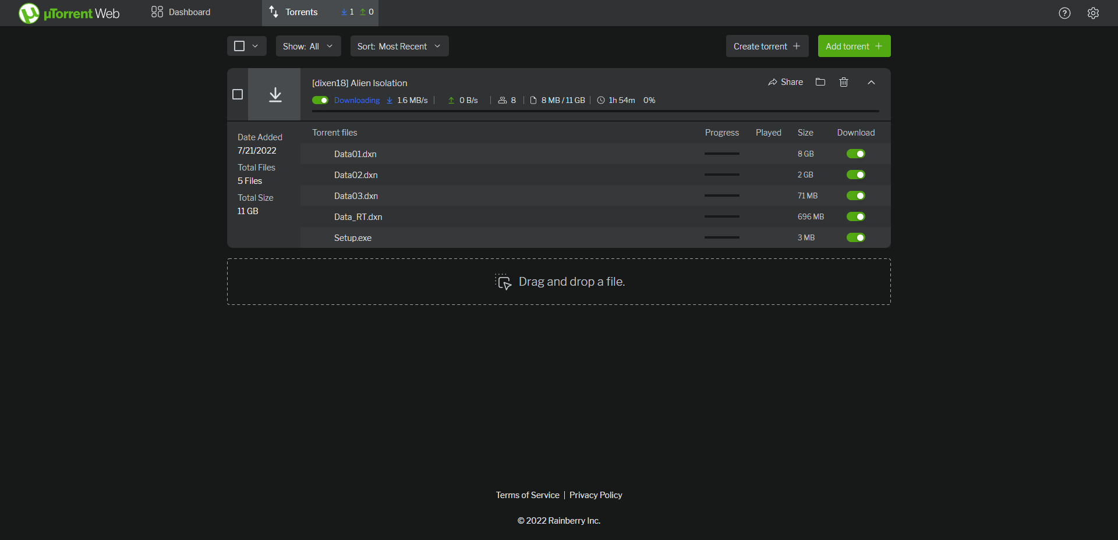1118x540 pixels.
Task: Open the Terms of Service link
Action: tap(528, 495)
